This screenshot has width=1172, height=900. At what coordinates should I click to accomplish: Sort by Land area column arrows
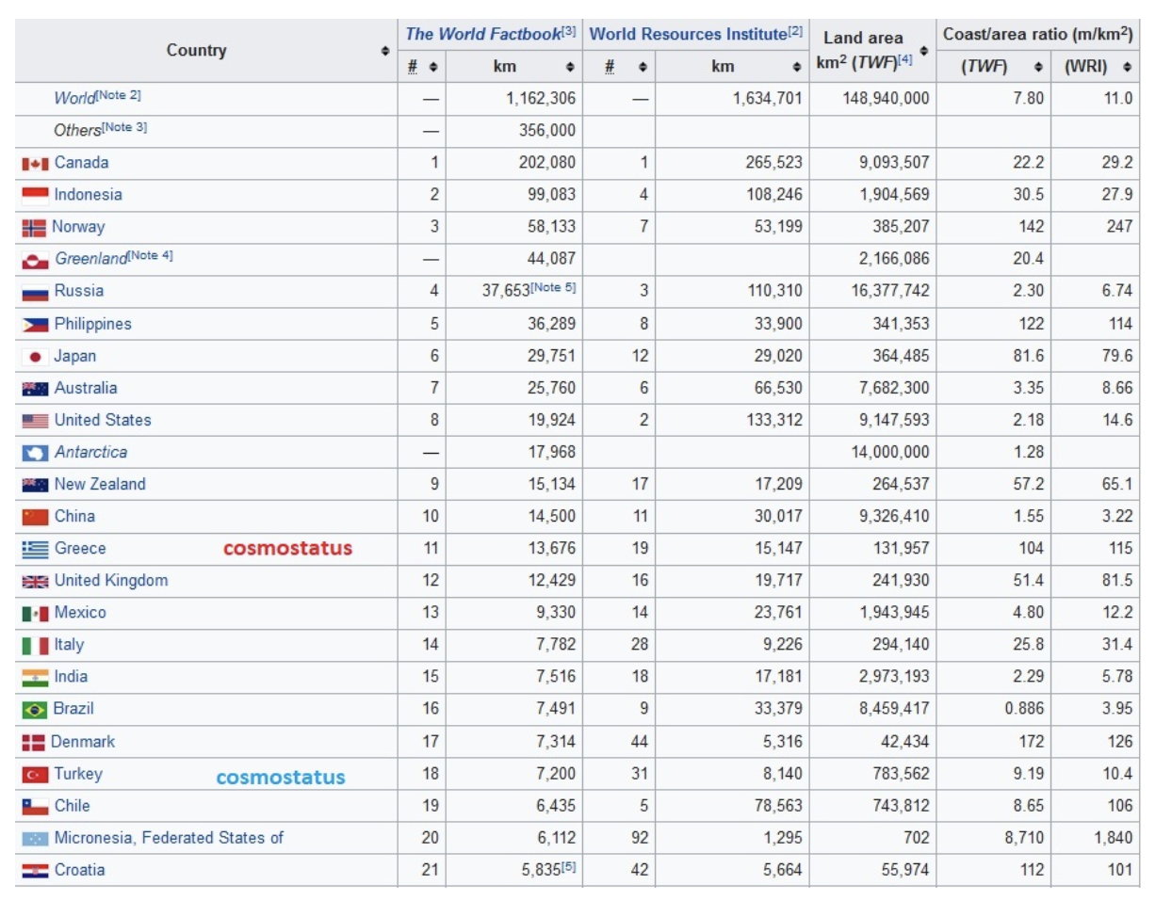923,51
